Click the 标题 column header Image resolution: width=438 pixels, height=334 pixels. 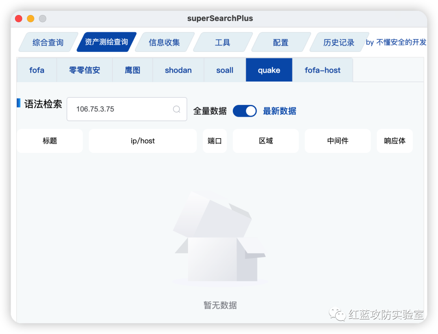click(x=50, y=141)
